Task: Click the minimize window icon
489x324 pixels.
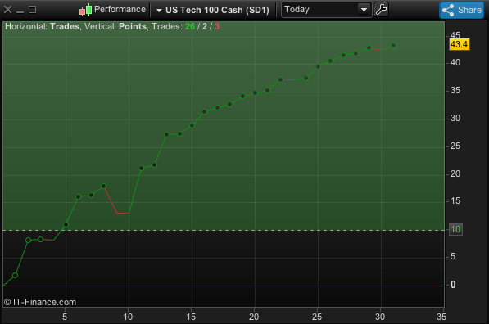Action: pos(20,11)
